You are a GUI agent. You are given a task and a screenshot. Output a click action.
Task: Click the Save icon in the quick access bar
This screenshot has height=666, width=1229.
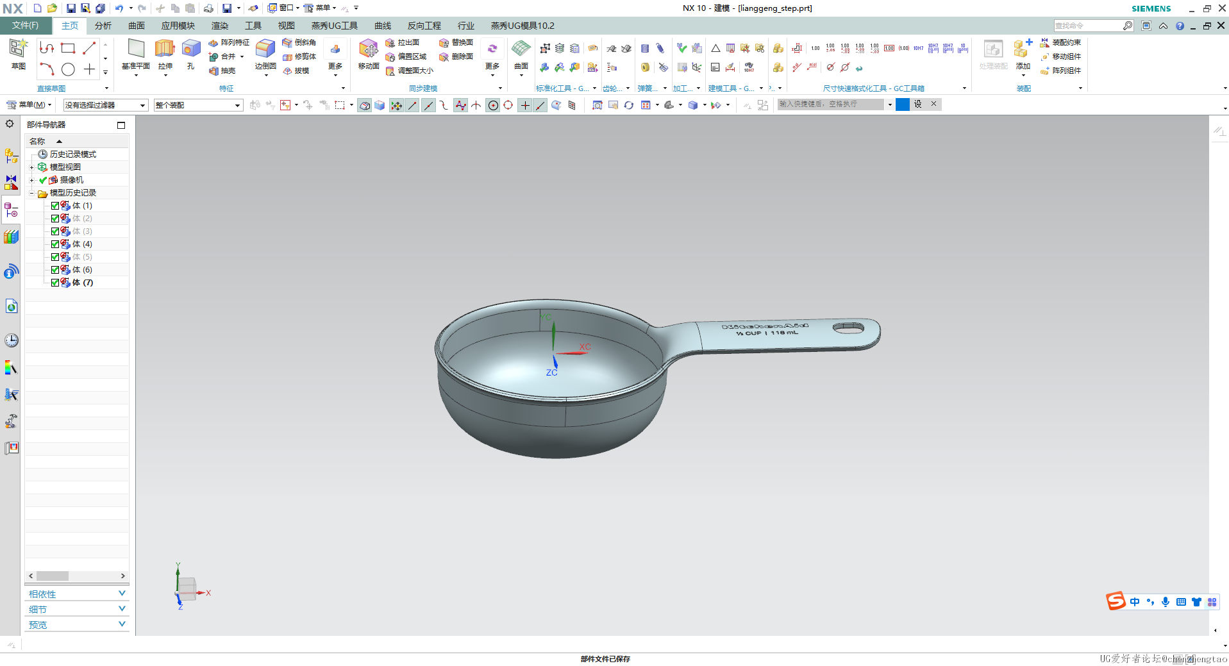(x=71, y=8)
